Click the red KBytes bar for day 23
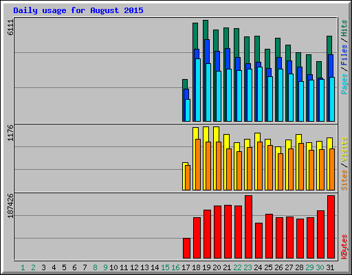This screenshot has width=352, height=275. [x=248, y=227]
